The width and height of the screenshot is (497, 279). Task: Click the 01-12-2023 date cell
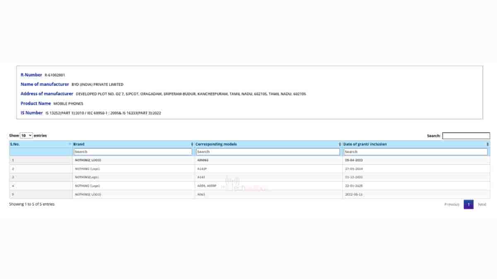[354, 177]
